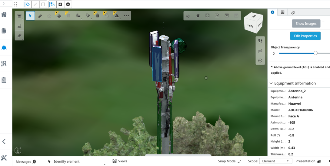Viewport: 330px width, 166px height.
Task: Activate the hand pan tool
Action: 198,16
